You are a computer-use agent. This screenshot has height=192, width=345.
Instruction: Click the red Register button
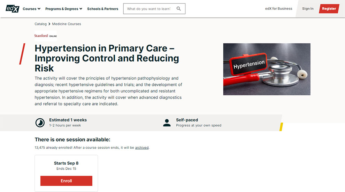pos(329,9)
